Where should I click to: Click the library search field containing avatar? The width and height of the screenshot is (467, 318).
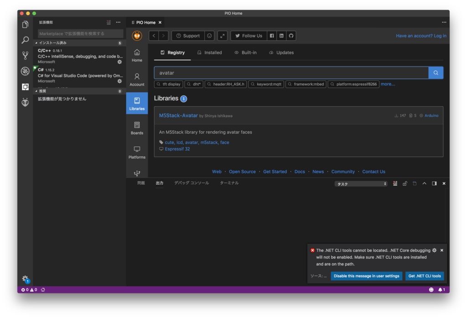(x=291, y=73)
